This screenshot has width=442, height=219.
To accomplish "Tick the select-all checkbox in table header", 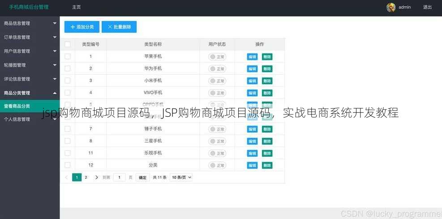I will (x=68, y=44).
